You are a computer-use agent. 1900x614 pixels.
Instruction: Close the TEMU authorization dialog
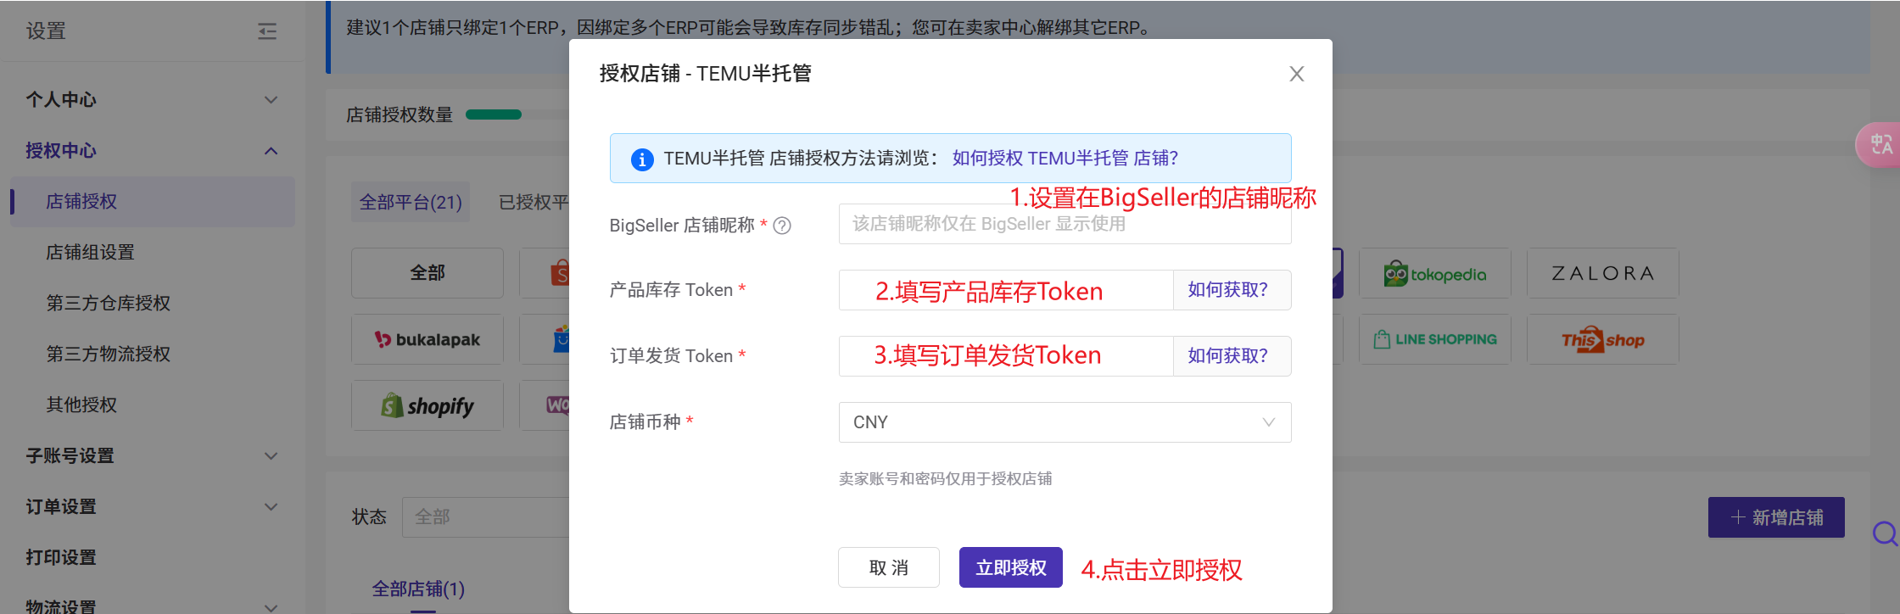coord(1296,74)
